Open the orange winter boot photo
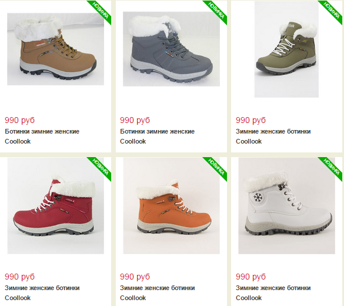This screenshot has height=306, width=344. (x=172, y=206)
